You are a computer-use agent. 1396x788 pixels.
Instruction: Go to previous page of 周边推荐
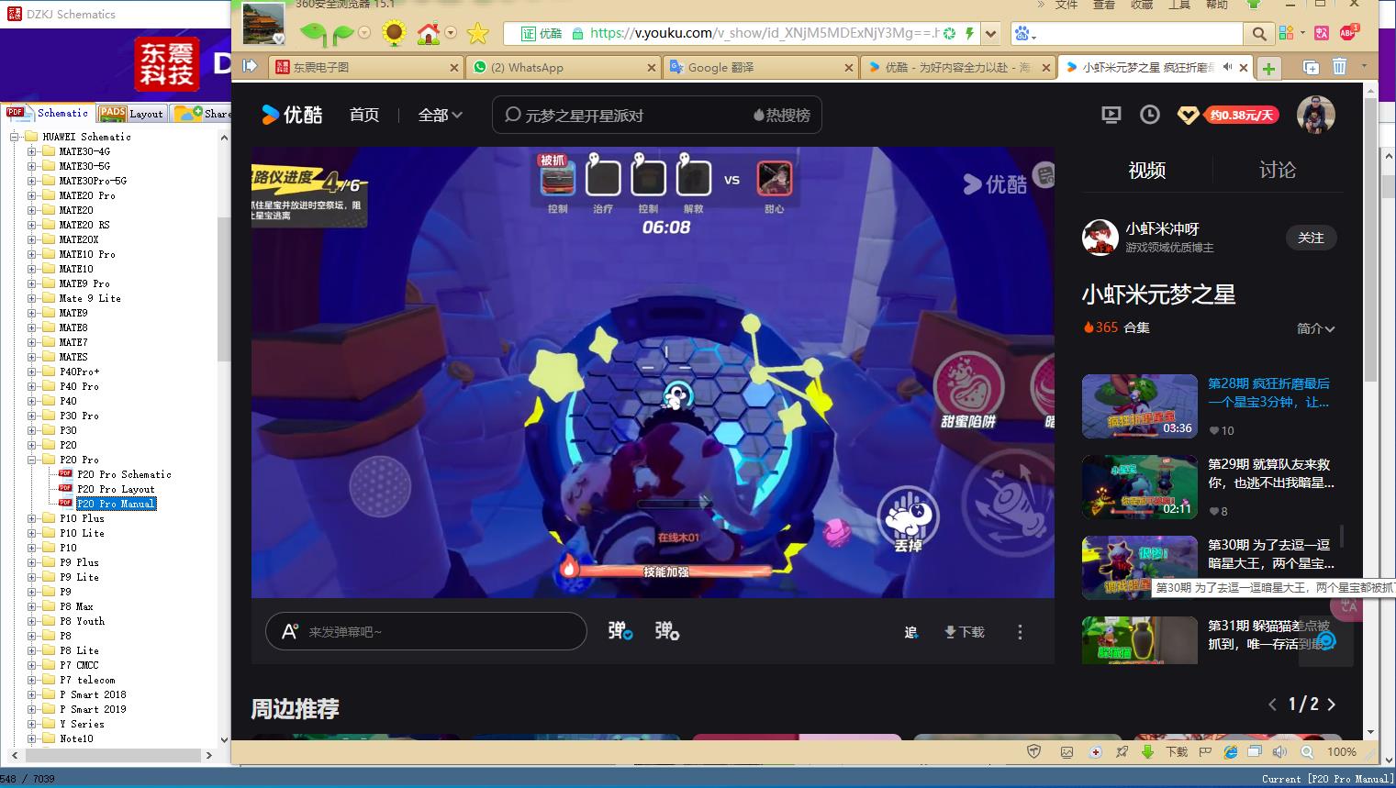1272,705
